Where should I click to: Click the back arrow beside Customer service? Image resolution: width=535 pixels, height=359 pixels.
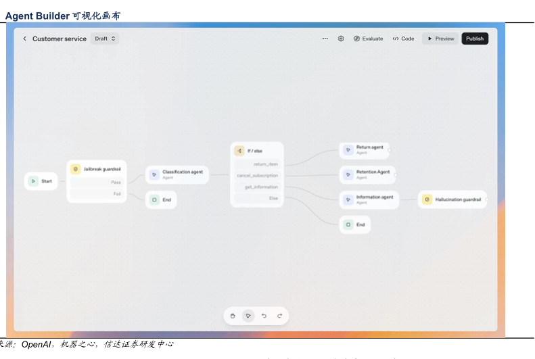[25, 39]
